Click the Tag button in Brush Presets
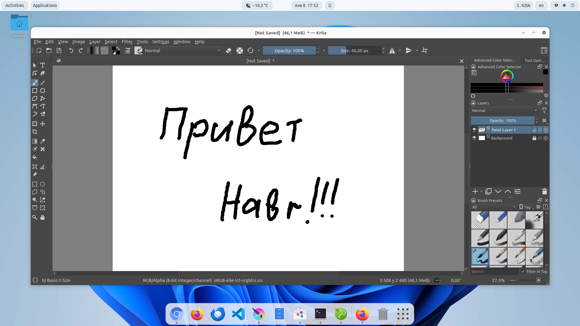 (x=526, y=207)
